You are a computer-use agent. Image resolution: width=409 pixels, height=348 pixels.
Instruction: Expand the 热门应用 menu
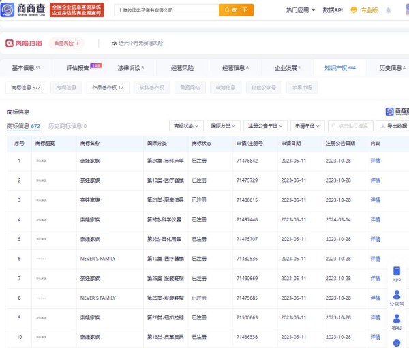(299, 10)
